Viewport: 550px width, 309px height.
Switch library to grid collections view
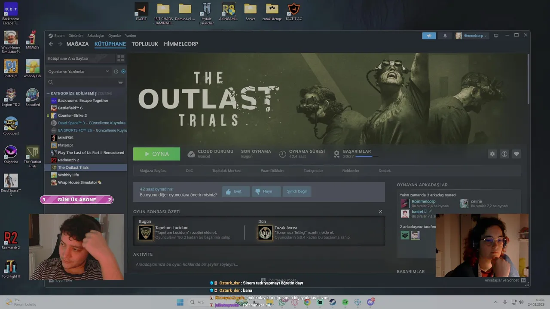tap(121, 58)
